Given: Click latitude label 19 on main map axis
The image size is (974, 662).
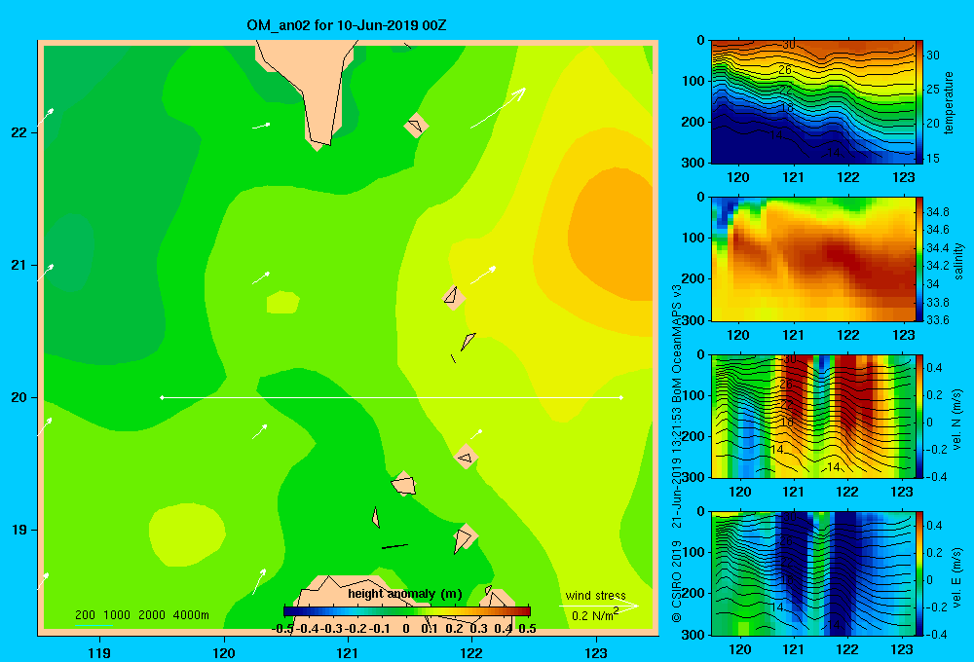Looking at the screenshot, I should (x=19, y=530).
